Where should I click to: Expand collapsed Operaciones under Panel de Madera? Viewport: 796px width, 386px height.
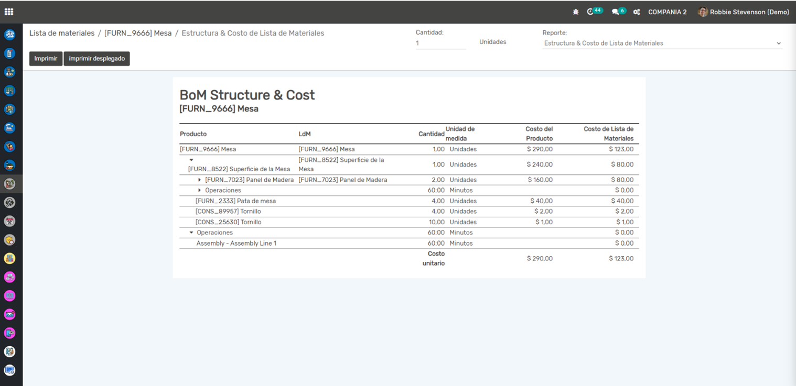tap(200, 190)
